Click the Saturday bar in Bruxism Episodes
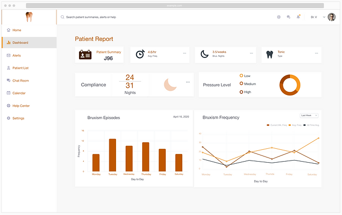342x215 pixels. [x=179, y=163]
